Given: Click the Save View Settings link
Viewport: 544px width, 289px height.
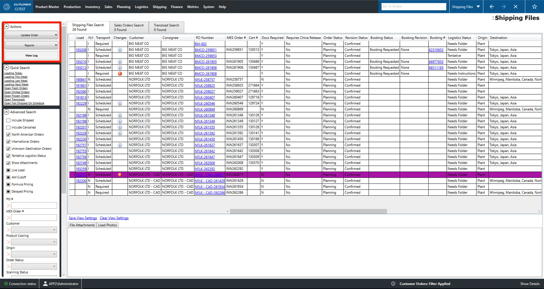Looking at the screenshot, I should click(83, 218).
